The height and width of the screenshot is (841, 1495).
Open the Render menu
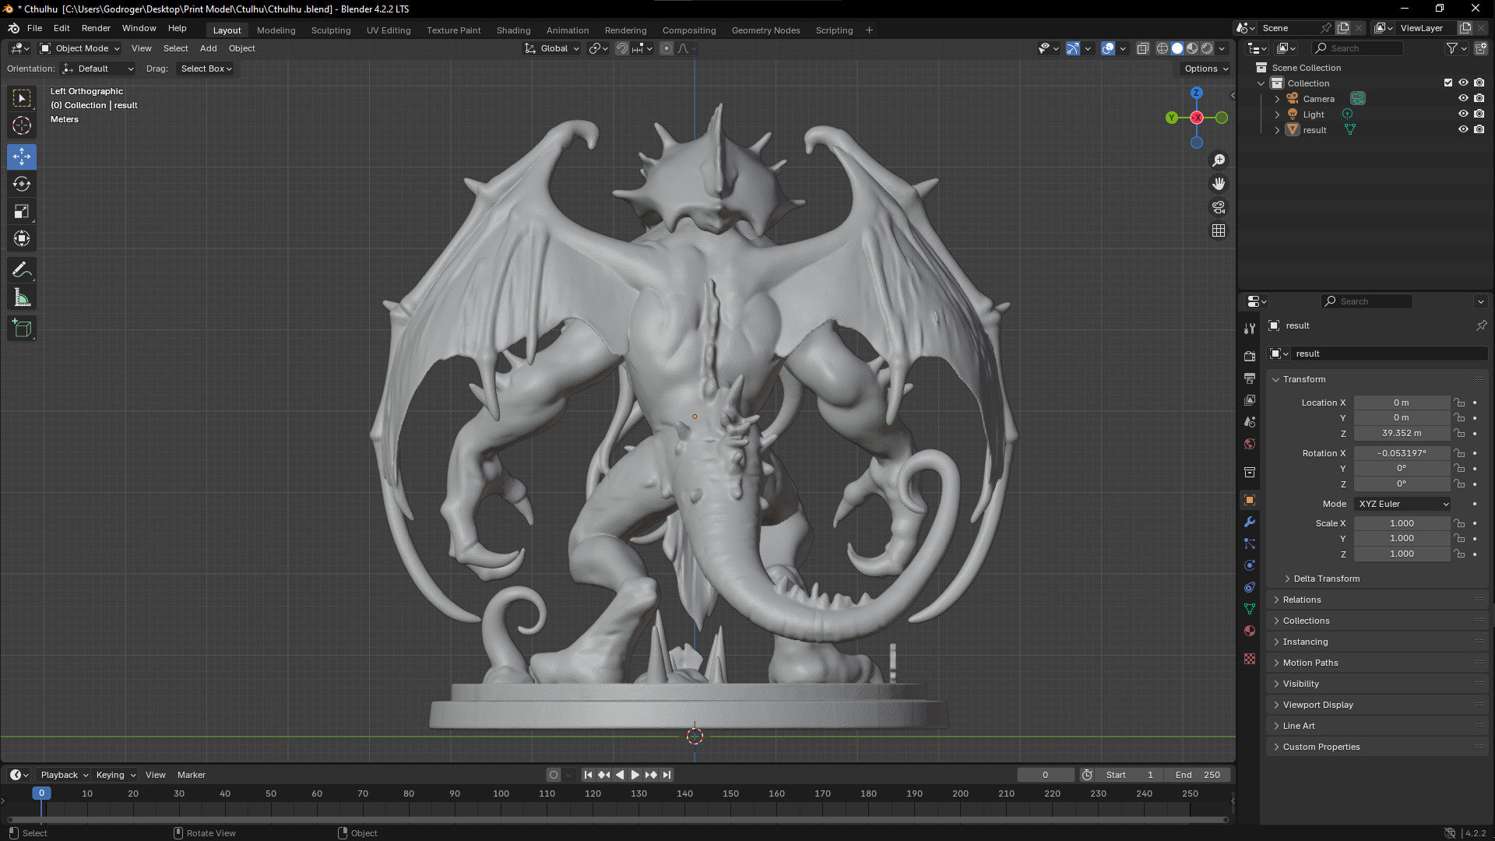(x=96, y=28)
